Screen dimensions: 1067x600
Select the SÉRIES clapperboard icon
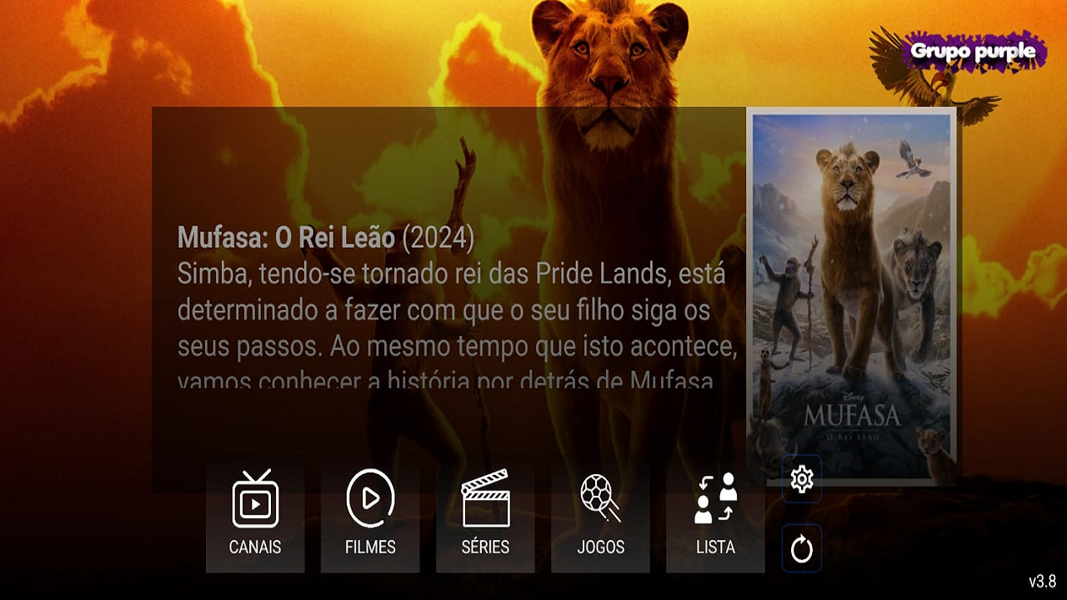pyautogui.click(x=485, y=498)
